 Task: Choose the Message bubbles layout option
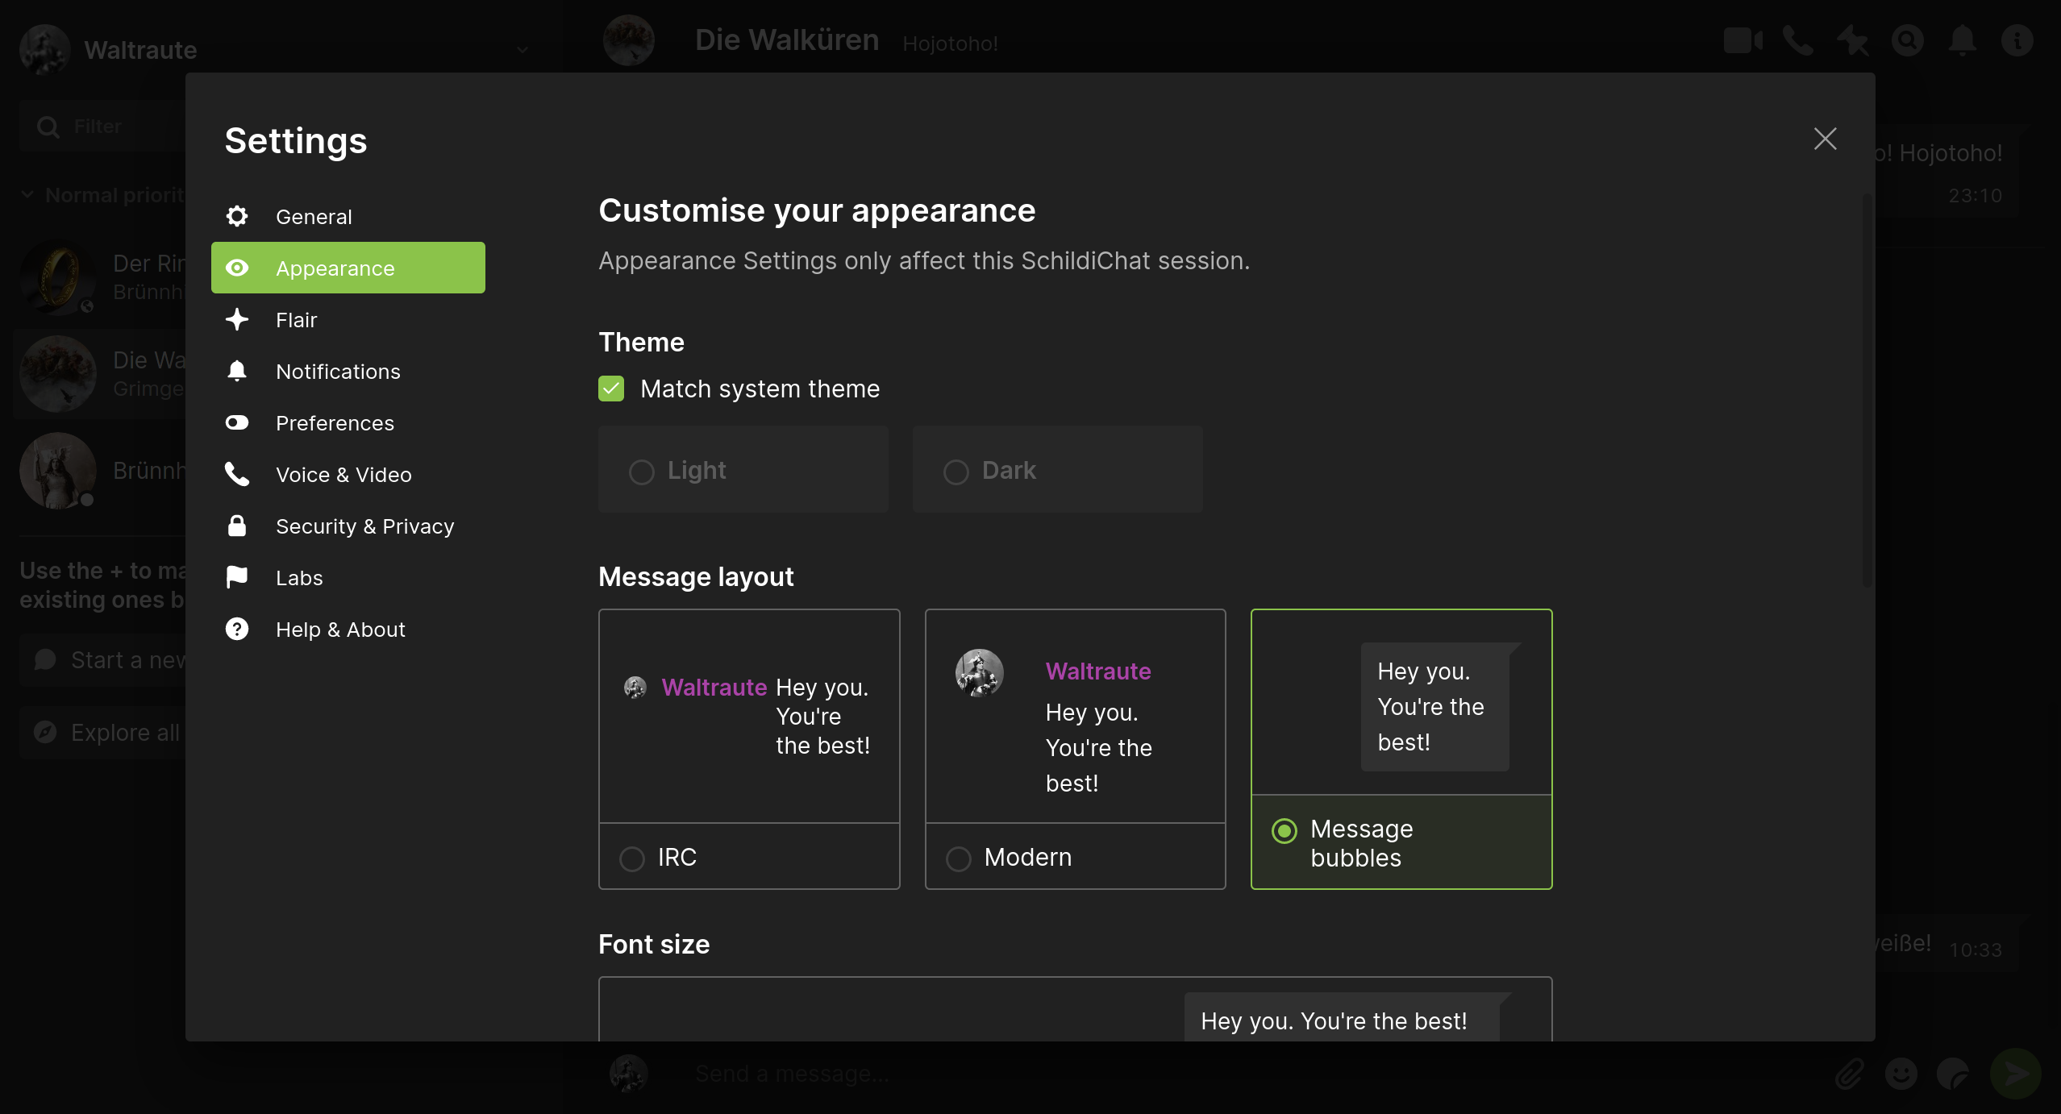(x=1284, y=830)
